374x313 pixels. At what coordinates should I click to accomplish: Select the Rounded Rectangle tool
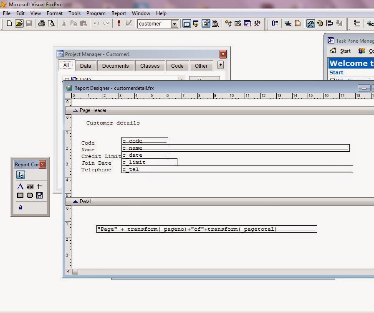30,196
